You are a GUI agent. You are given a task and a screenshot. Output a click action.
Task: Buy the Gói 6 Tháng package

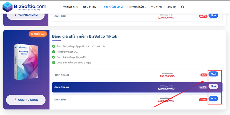(x=213, y=86)
